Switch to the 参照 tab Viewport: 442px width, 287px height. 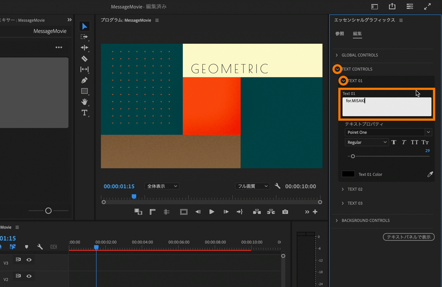(339, 34)
